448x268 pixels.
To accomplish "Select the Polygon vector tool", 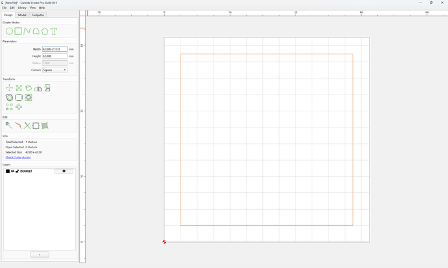I will click(x=45, y=31).
